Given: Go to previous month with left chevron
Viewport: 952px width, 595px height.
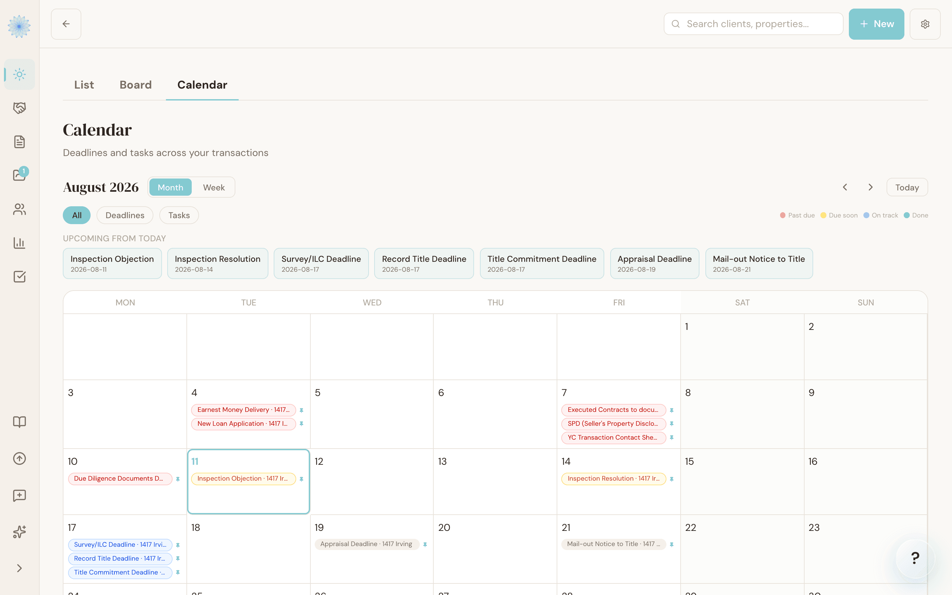Looking at the screenshot, I should click(x=845, y=187).
